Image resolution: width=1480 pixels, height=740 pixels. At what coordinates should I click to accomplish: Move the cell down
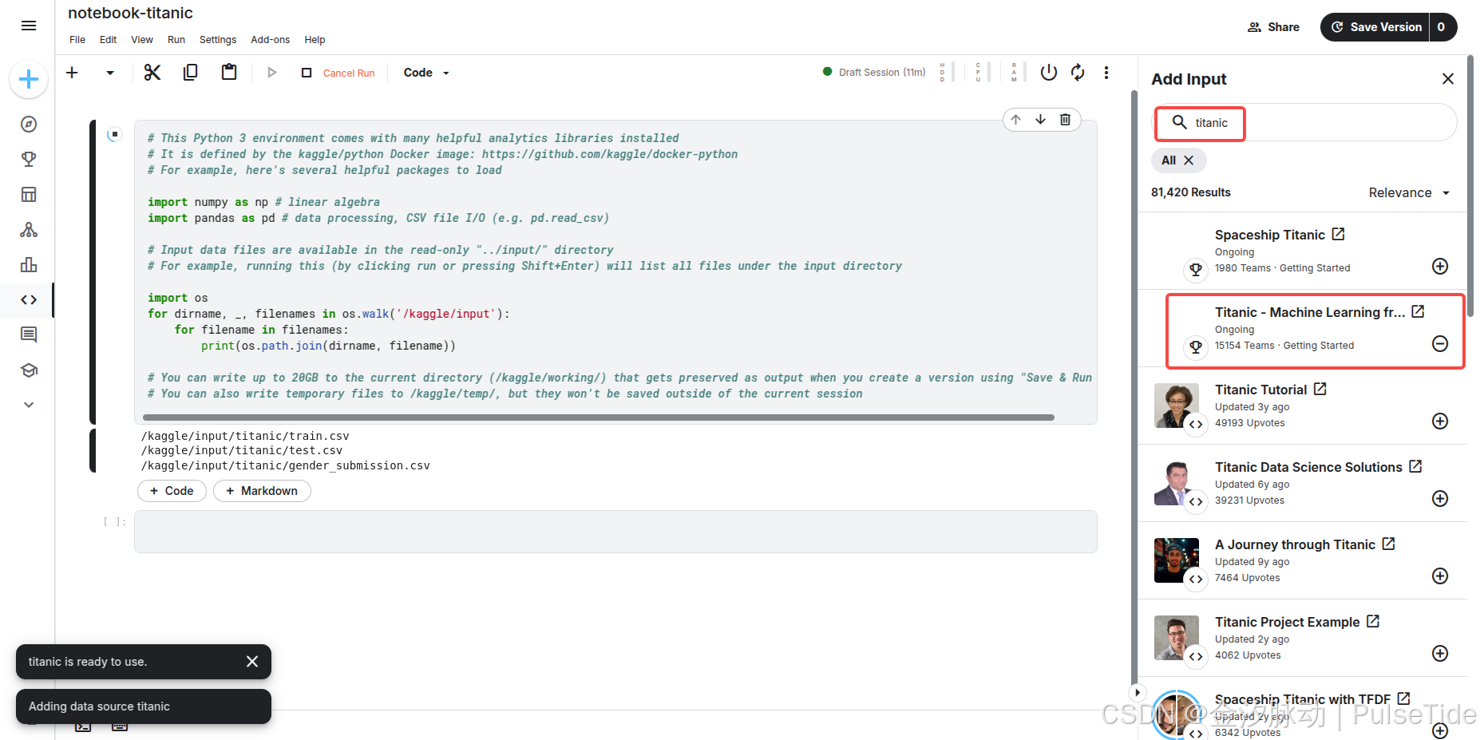1041,120
